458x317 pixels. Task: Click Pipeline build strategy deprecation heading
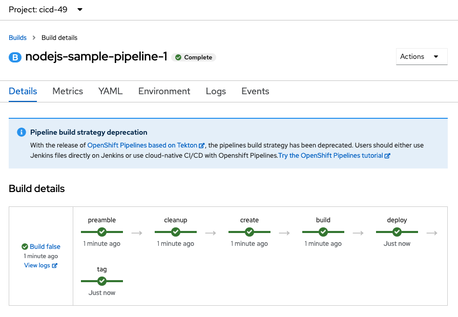click(x=89, y=132)
